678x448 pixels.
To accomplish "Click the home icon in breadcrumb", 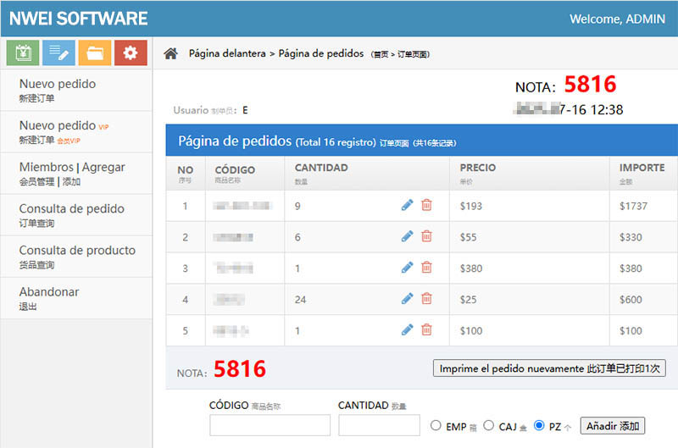I will coord(171,54).
